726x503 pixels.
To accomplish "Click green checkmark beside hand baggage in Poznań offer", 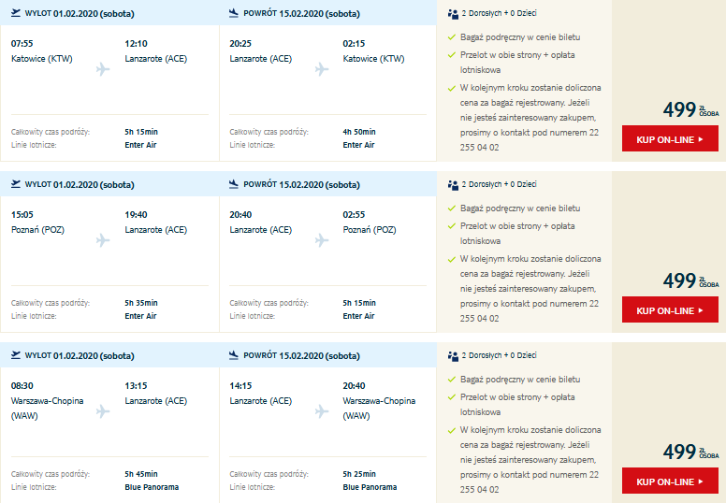I will point(452,208).
